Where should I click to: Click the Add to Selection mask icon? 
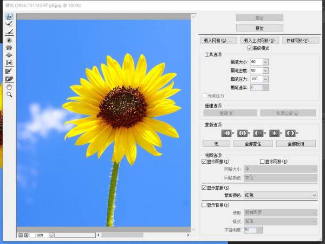click(242, 133)
